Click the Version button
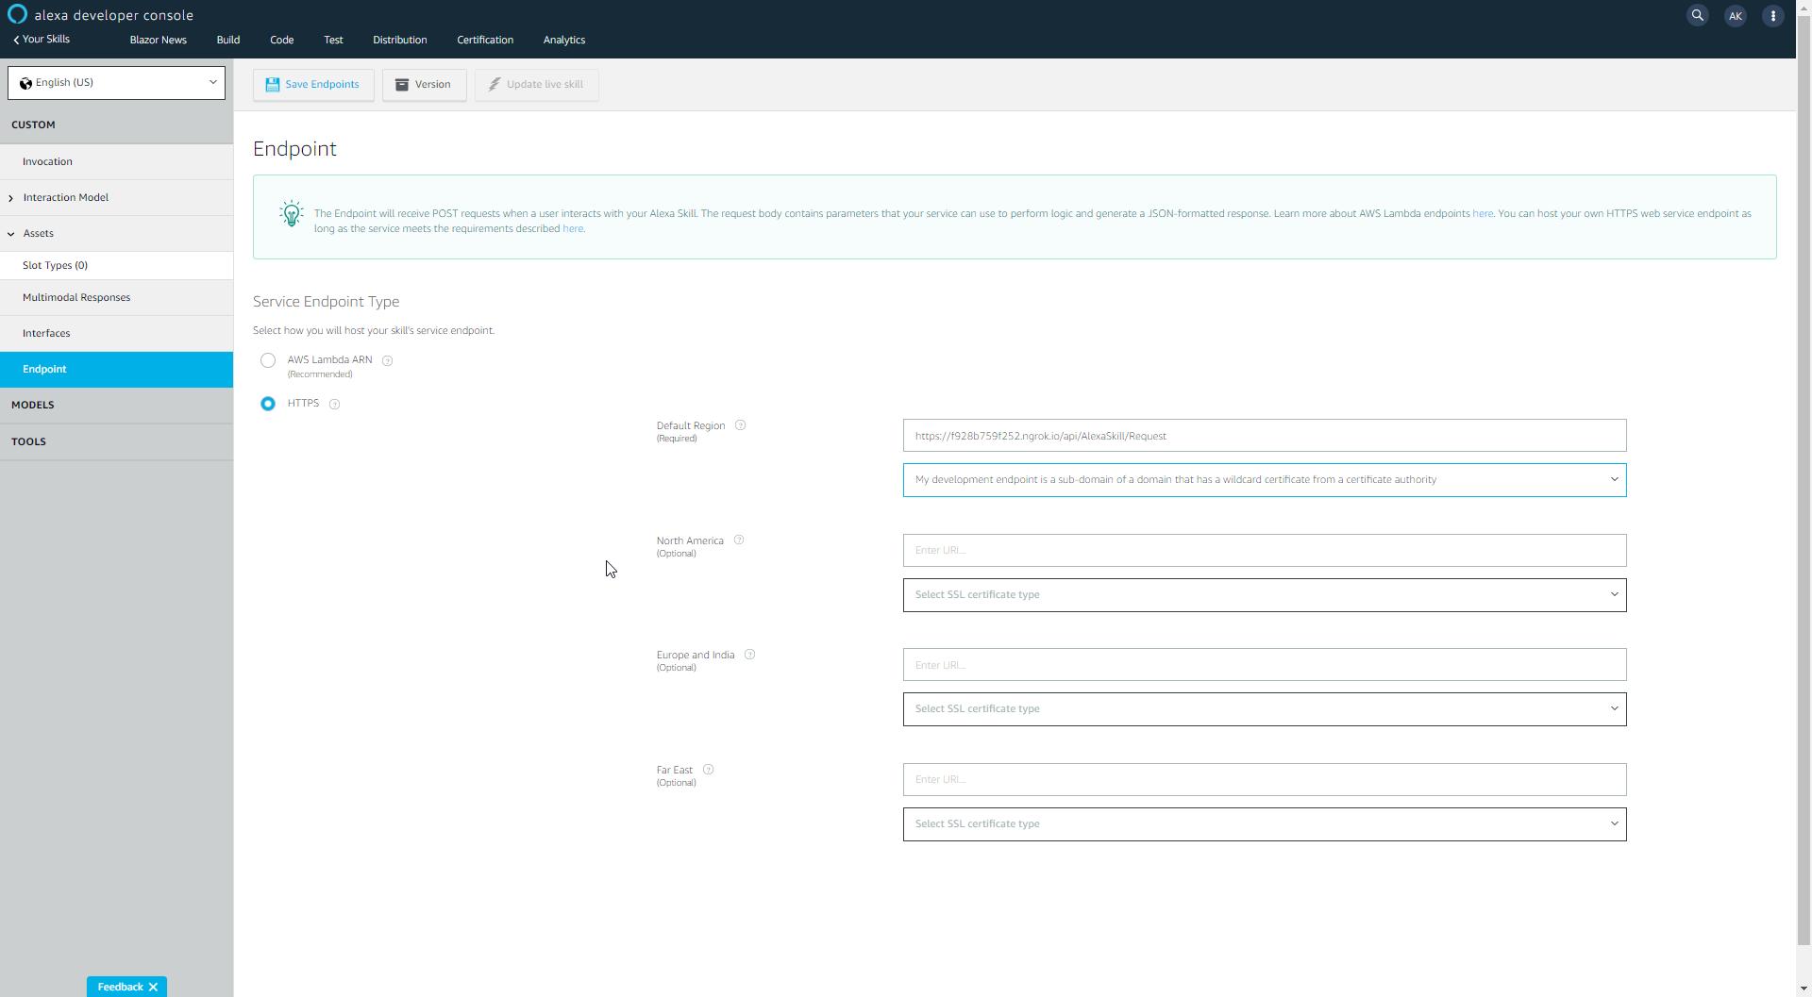Screen dimensions: 1812x997 coord(424,85)
